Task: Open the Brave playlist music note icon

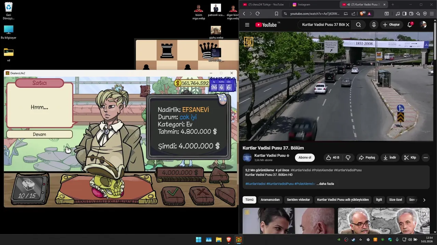Action: 397,14
